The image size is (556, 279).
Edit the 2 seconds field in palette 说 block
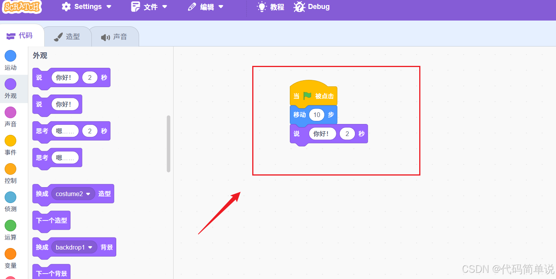[90, 77]
